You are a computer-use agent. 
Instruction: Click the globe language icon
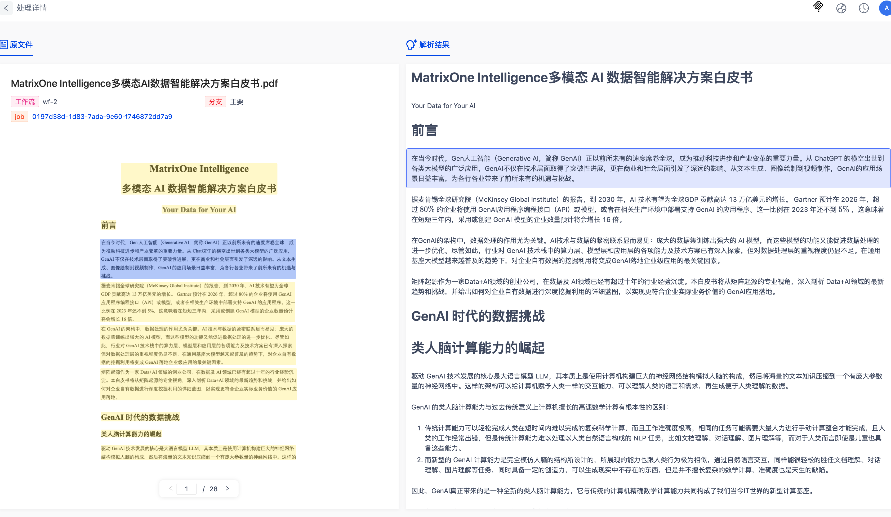[841, 8]
